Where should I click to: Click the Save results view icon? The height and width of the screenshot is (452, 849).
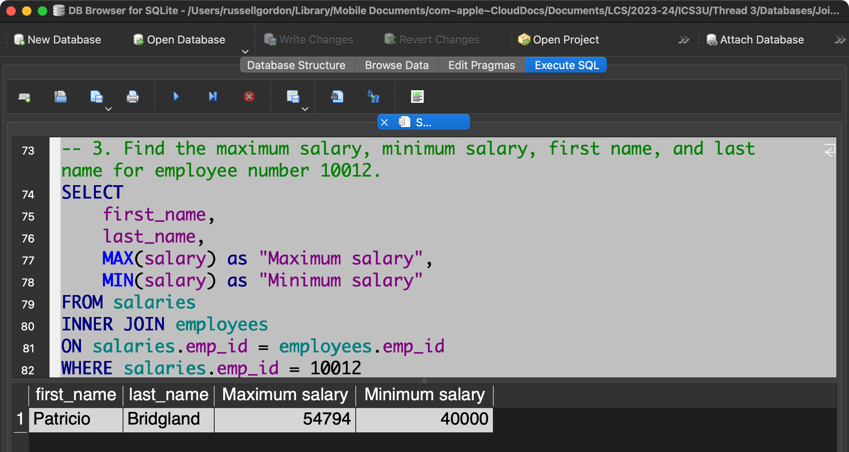tap(293, 97)
